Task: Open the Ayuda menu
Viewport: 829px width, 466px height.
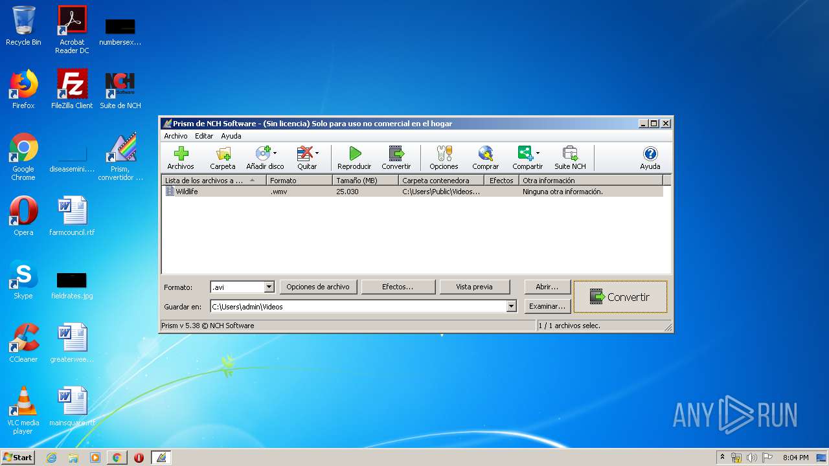Action: click(x=231, y=136)
